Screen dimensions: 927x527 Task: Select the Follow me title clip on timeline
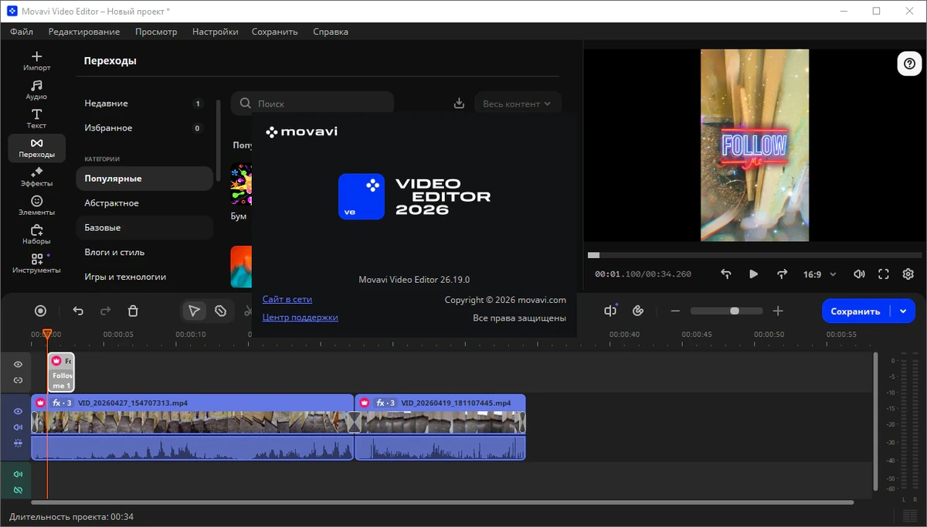pos(61,372)
